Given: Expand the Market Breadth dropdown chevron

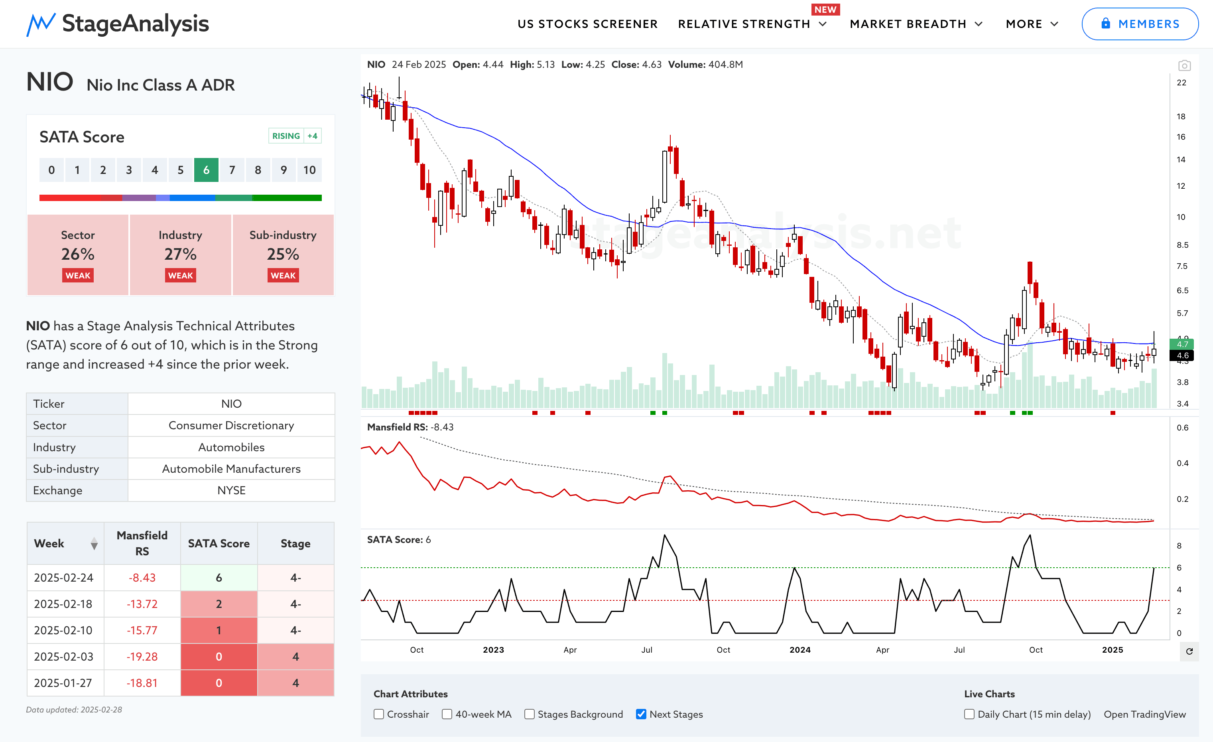Looking at the screenshot, I should tap(979, 24).
